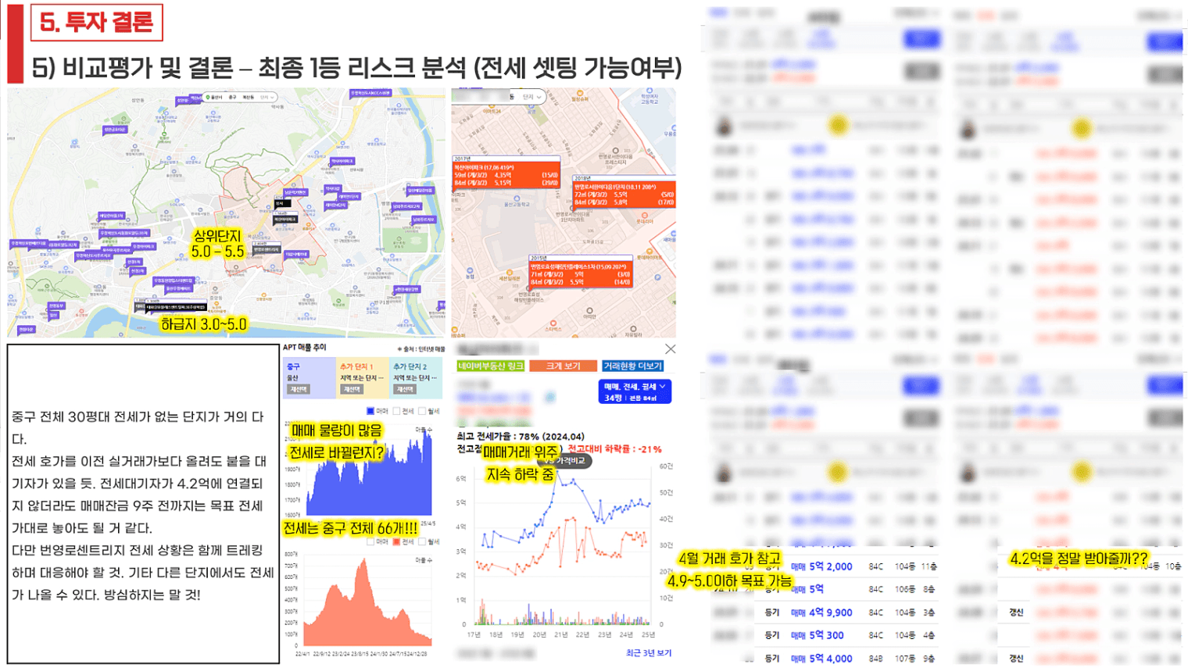This screenshot has width=1188, height=668.
Task: Click the APT 매물 추이 panel title
Action: pos(304,348)
